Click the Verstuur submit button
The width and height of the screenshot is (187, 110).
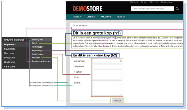point(118,101)
